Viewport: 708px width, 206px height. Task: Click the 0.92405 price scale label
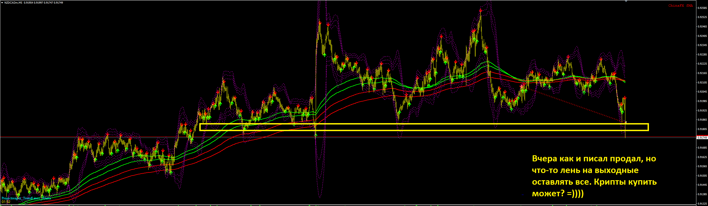702,36
